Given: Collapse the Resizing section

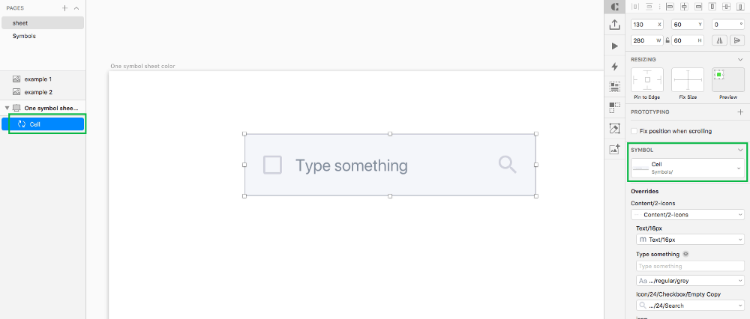Looking at the screenshot, I should tap(740, 59).
